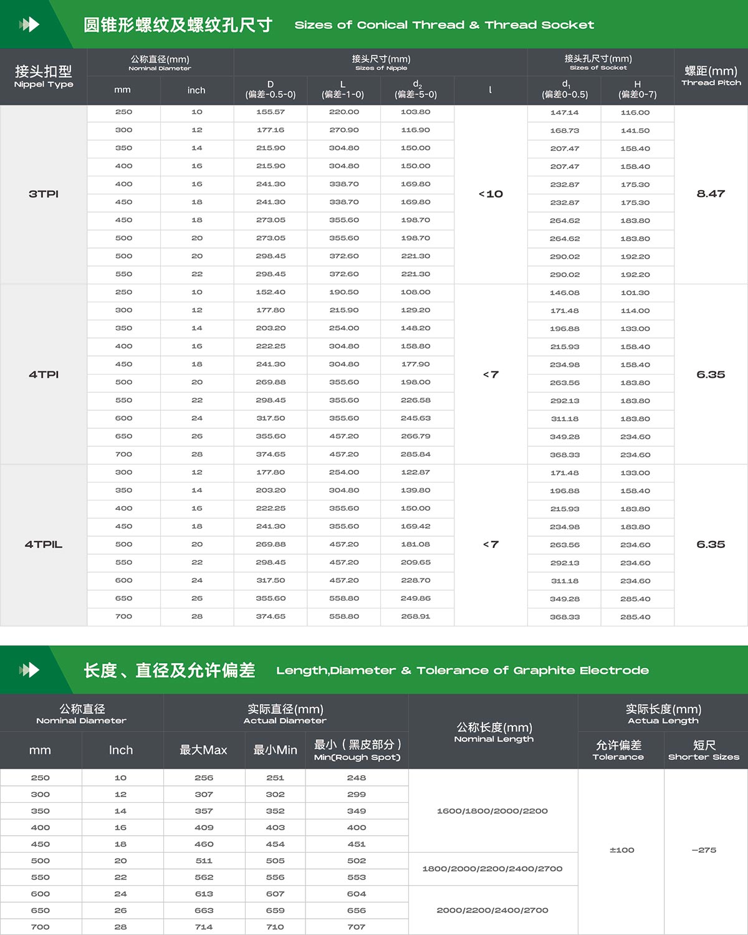
Task: Select the 8.47 thread pitch value
Action: coord(711,194)
